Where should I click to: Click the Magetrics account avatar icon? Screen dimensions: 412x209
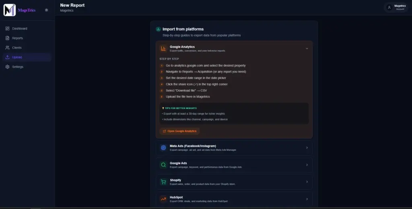click(x=389, y=7)
